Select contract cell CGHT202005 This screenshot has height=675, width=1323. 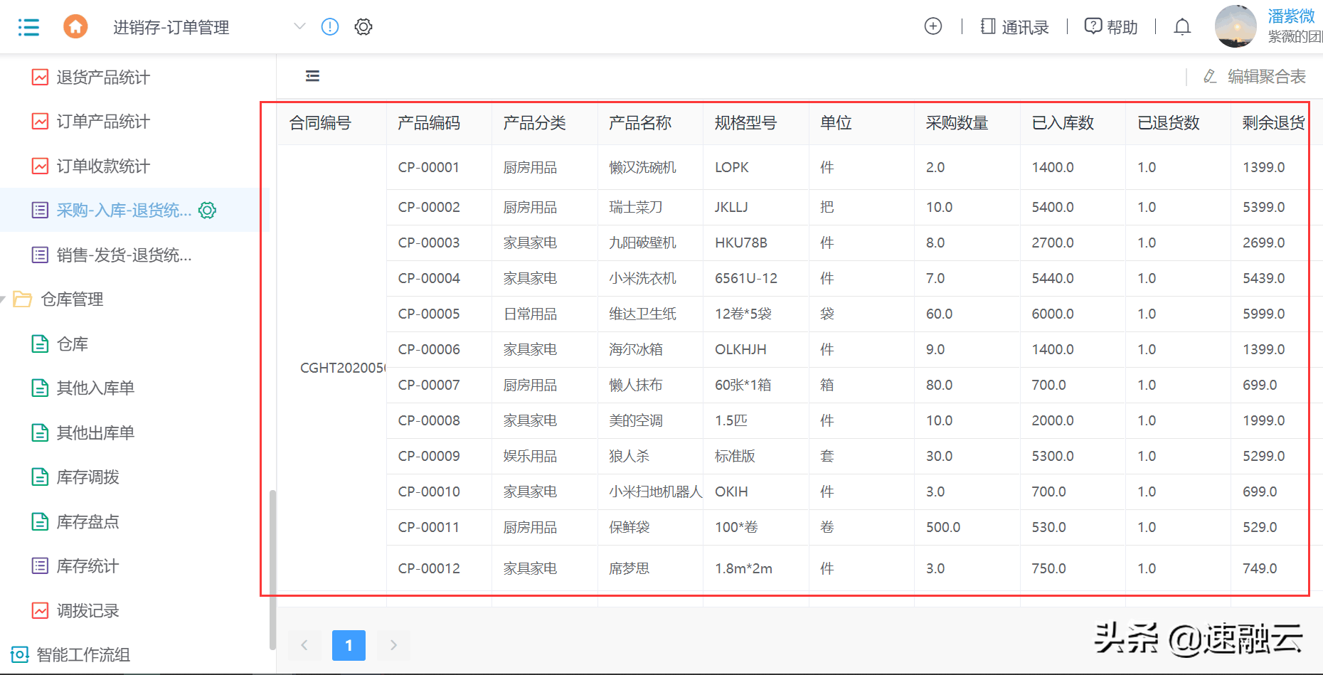343,368
